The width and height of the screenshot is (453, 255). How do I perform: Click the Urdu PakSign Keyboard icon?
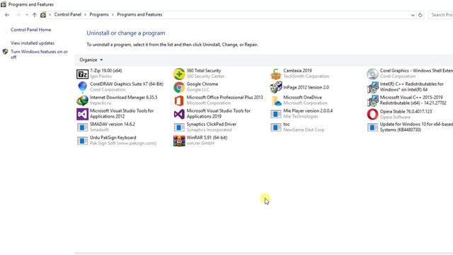coord(82,141)
